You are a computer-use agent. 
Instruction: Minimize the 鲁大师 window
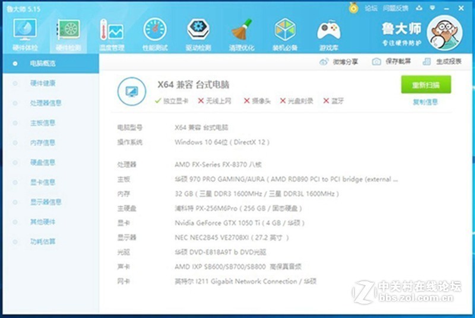pos(446,8)
